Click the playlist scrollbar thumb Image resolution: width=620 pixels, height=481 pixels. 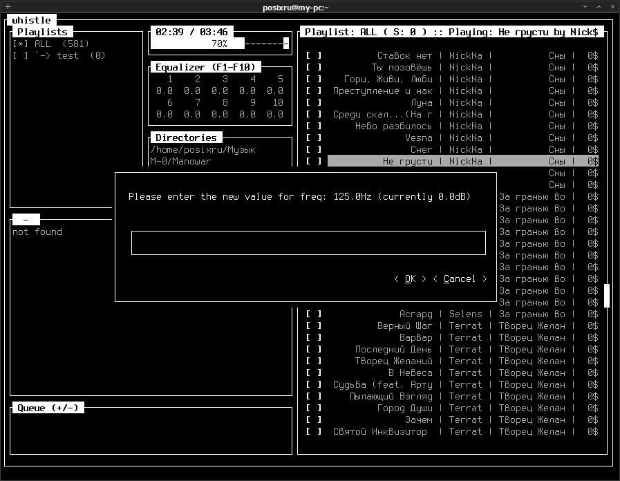607,296
